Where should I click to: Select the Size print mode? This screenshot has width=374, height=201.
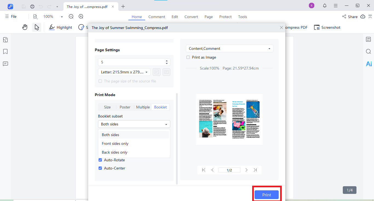point(107,107)
